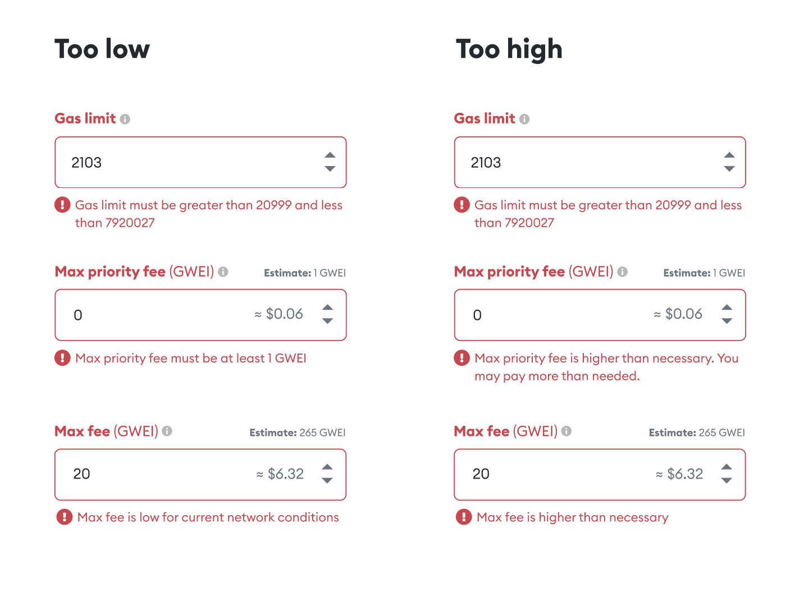Click the alert icon next to 'Max fee is low for current network conditions'
The image size is (795, 606).
coord(65,517)
